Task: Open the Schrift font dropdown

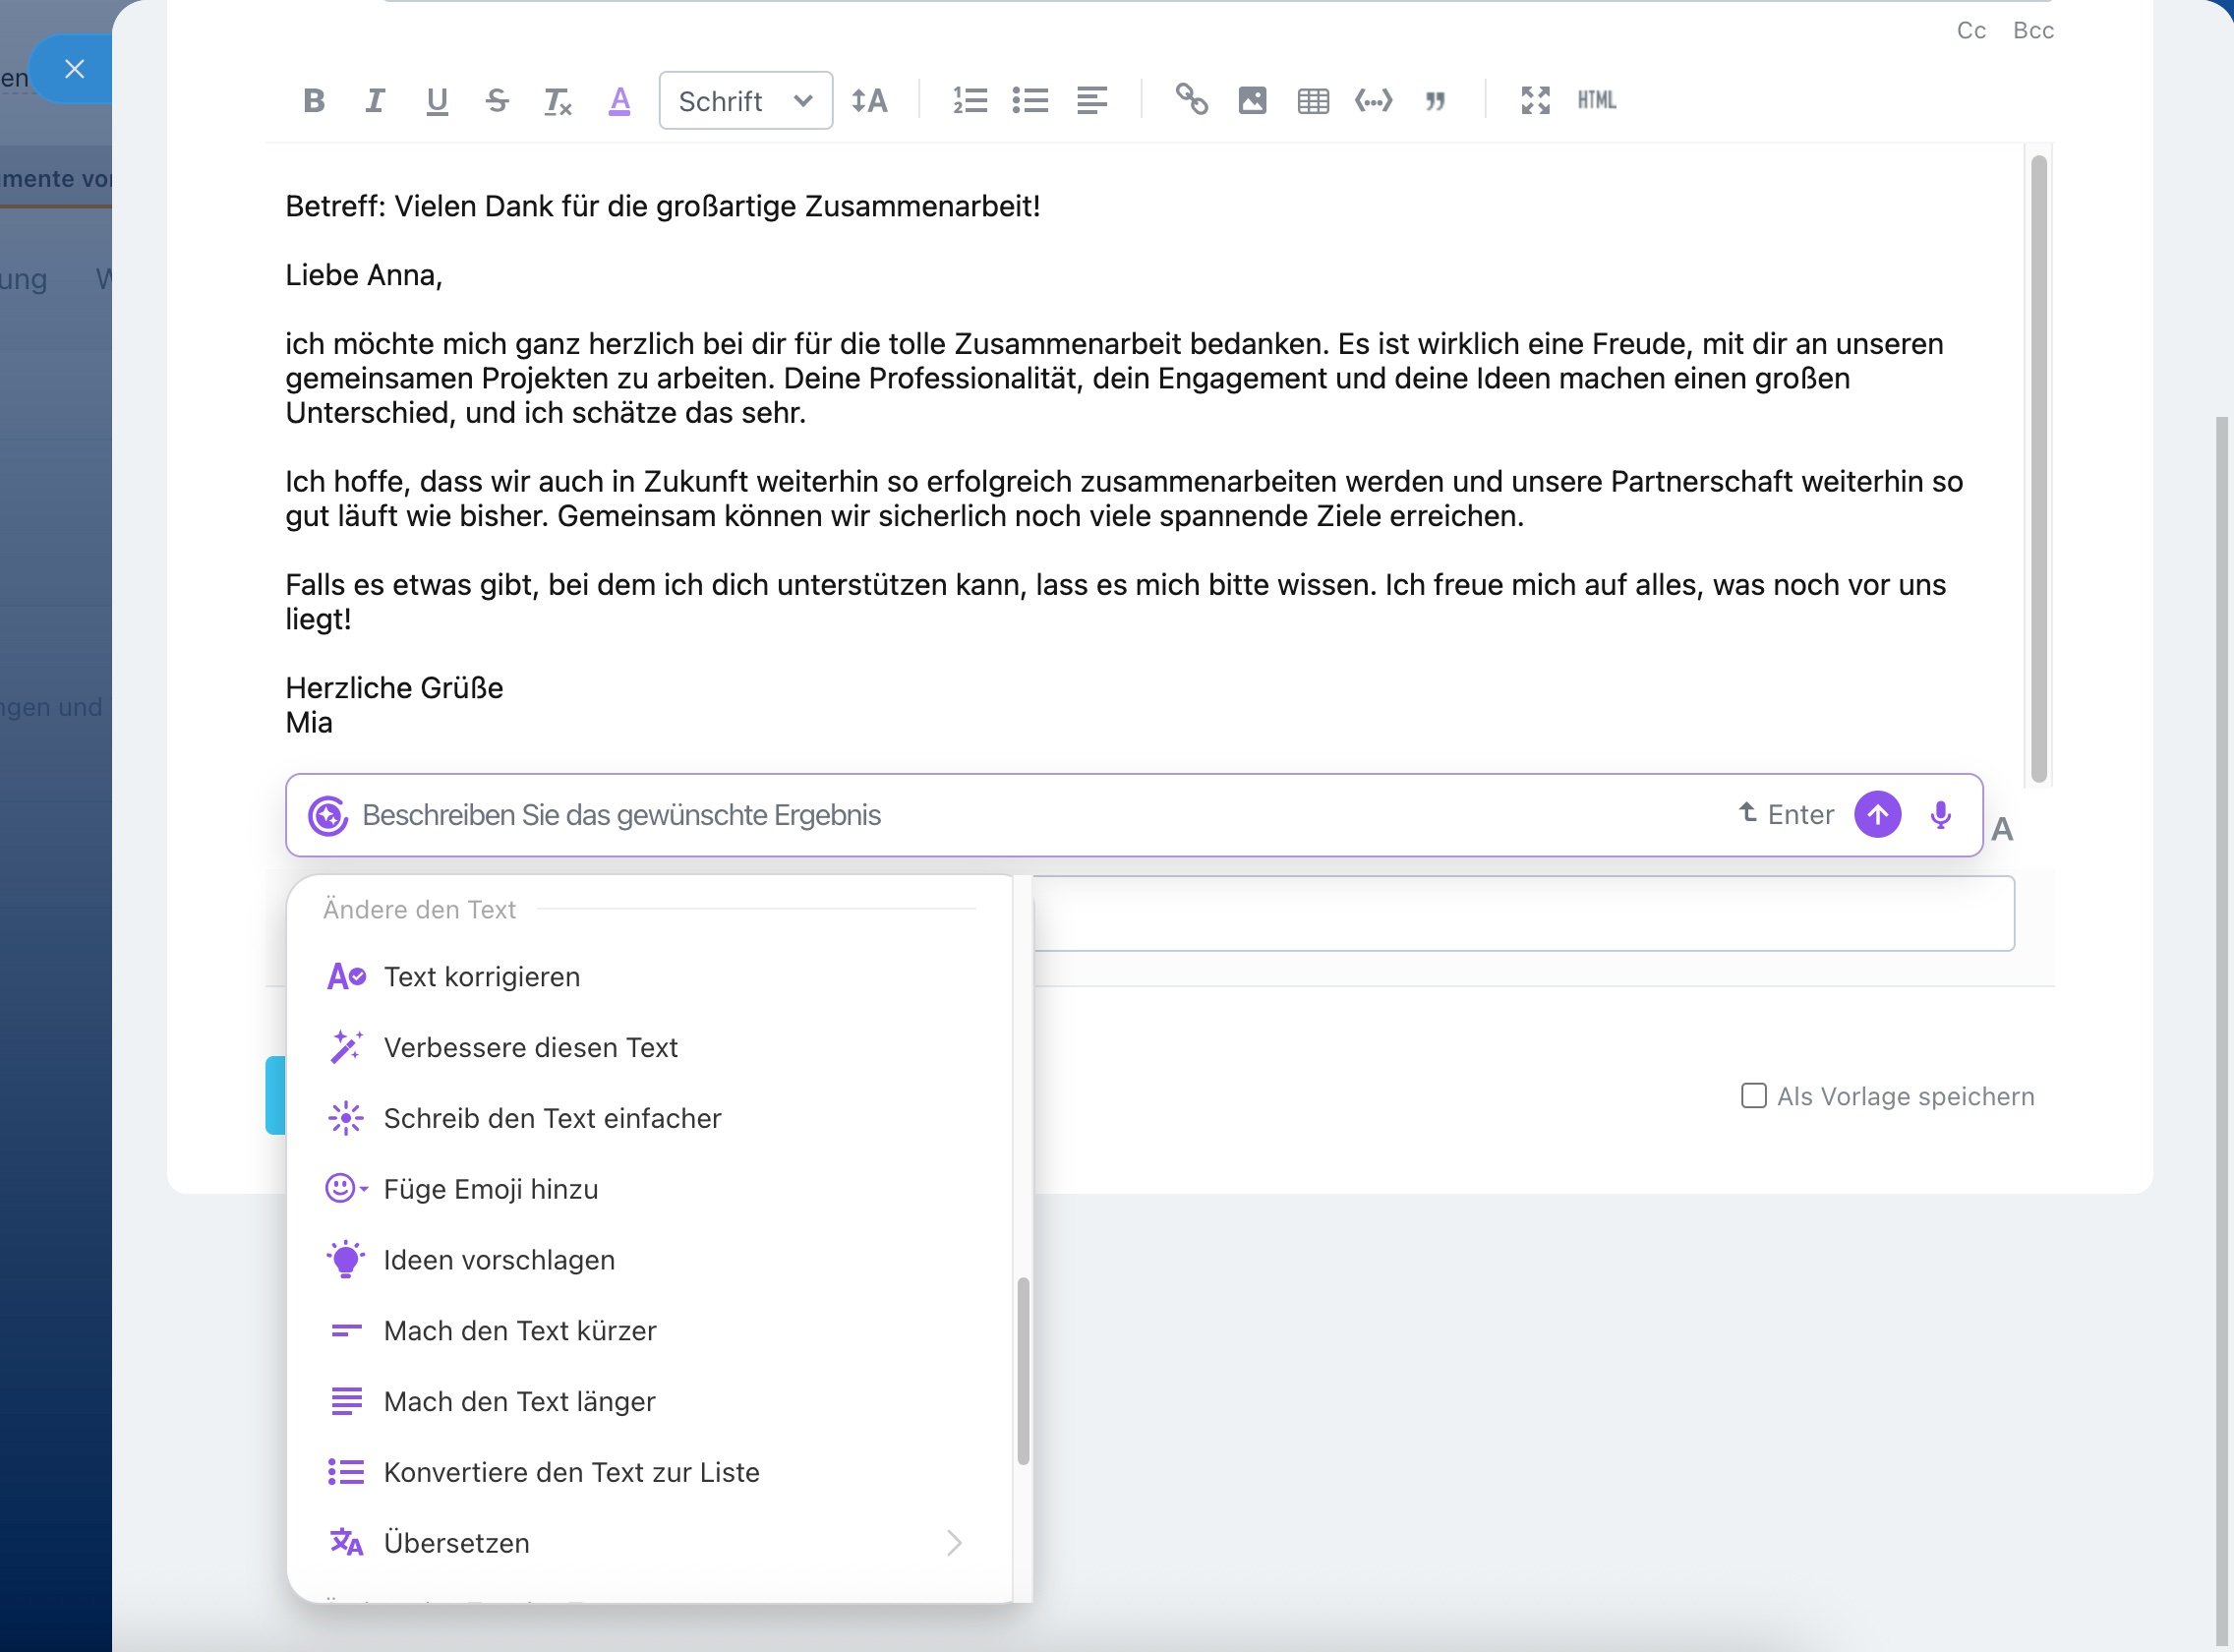Action: (745, 101)
